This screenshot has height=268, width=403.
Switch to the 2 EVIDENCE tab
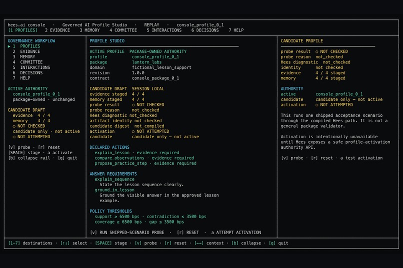click(57, 30)
